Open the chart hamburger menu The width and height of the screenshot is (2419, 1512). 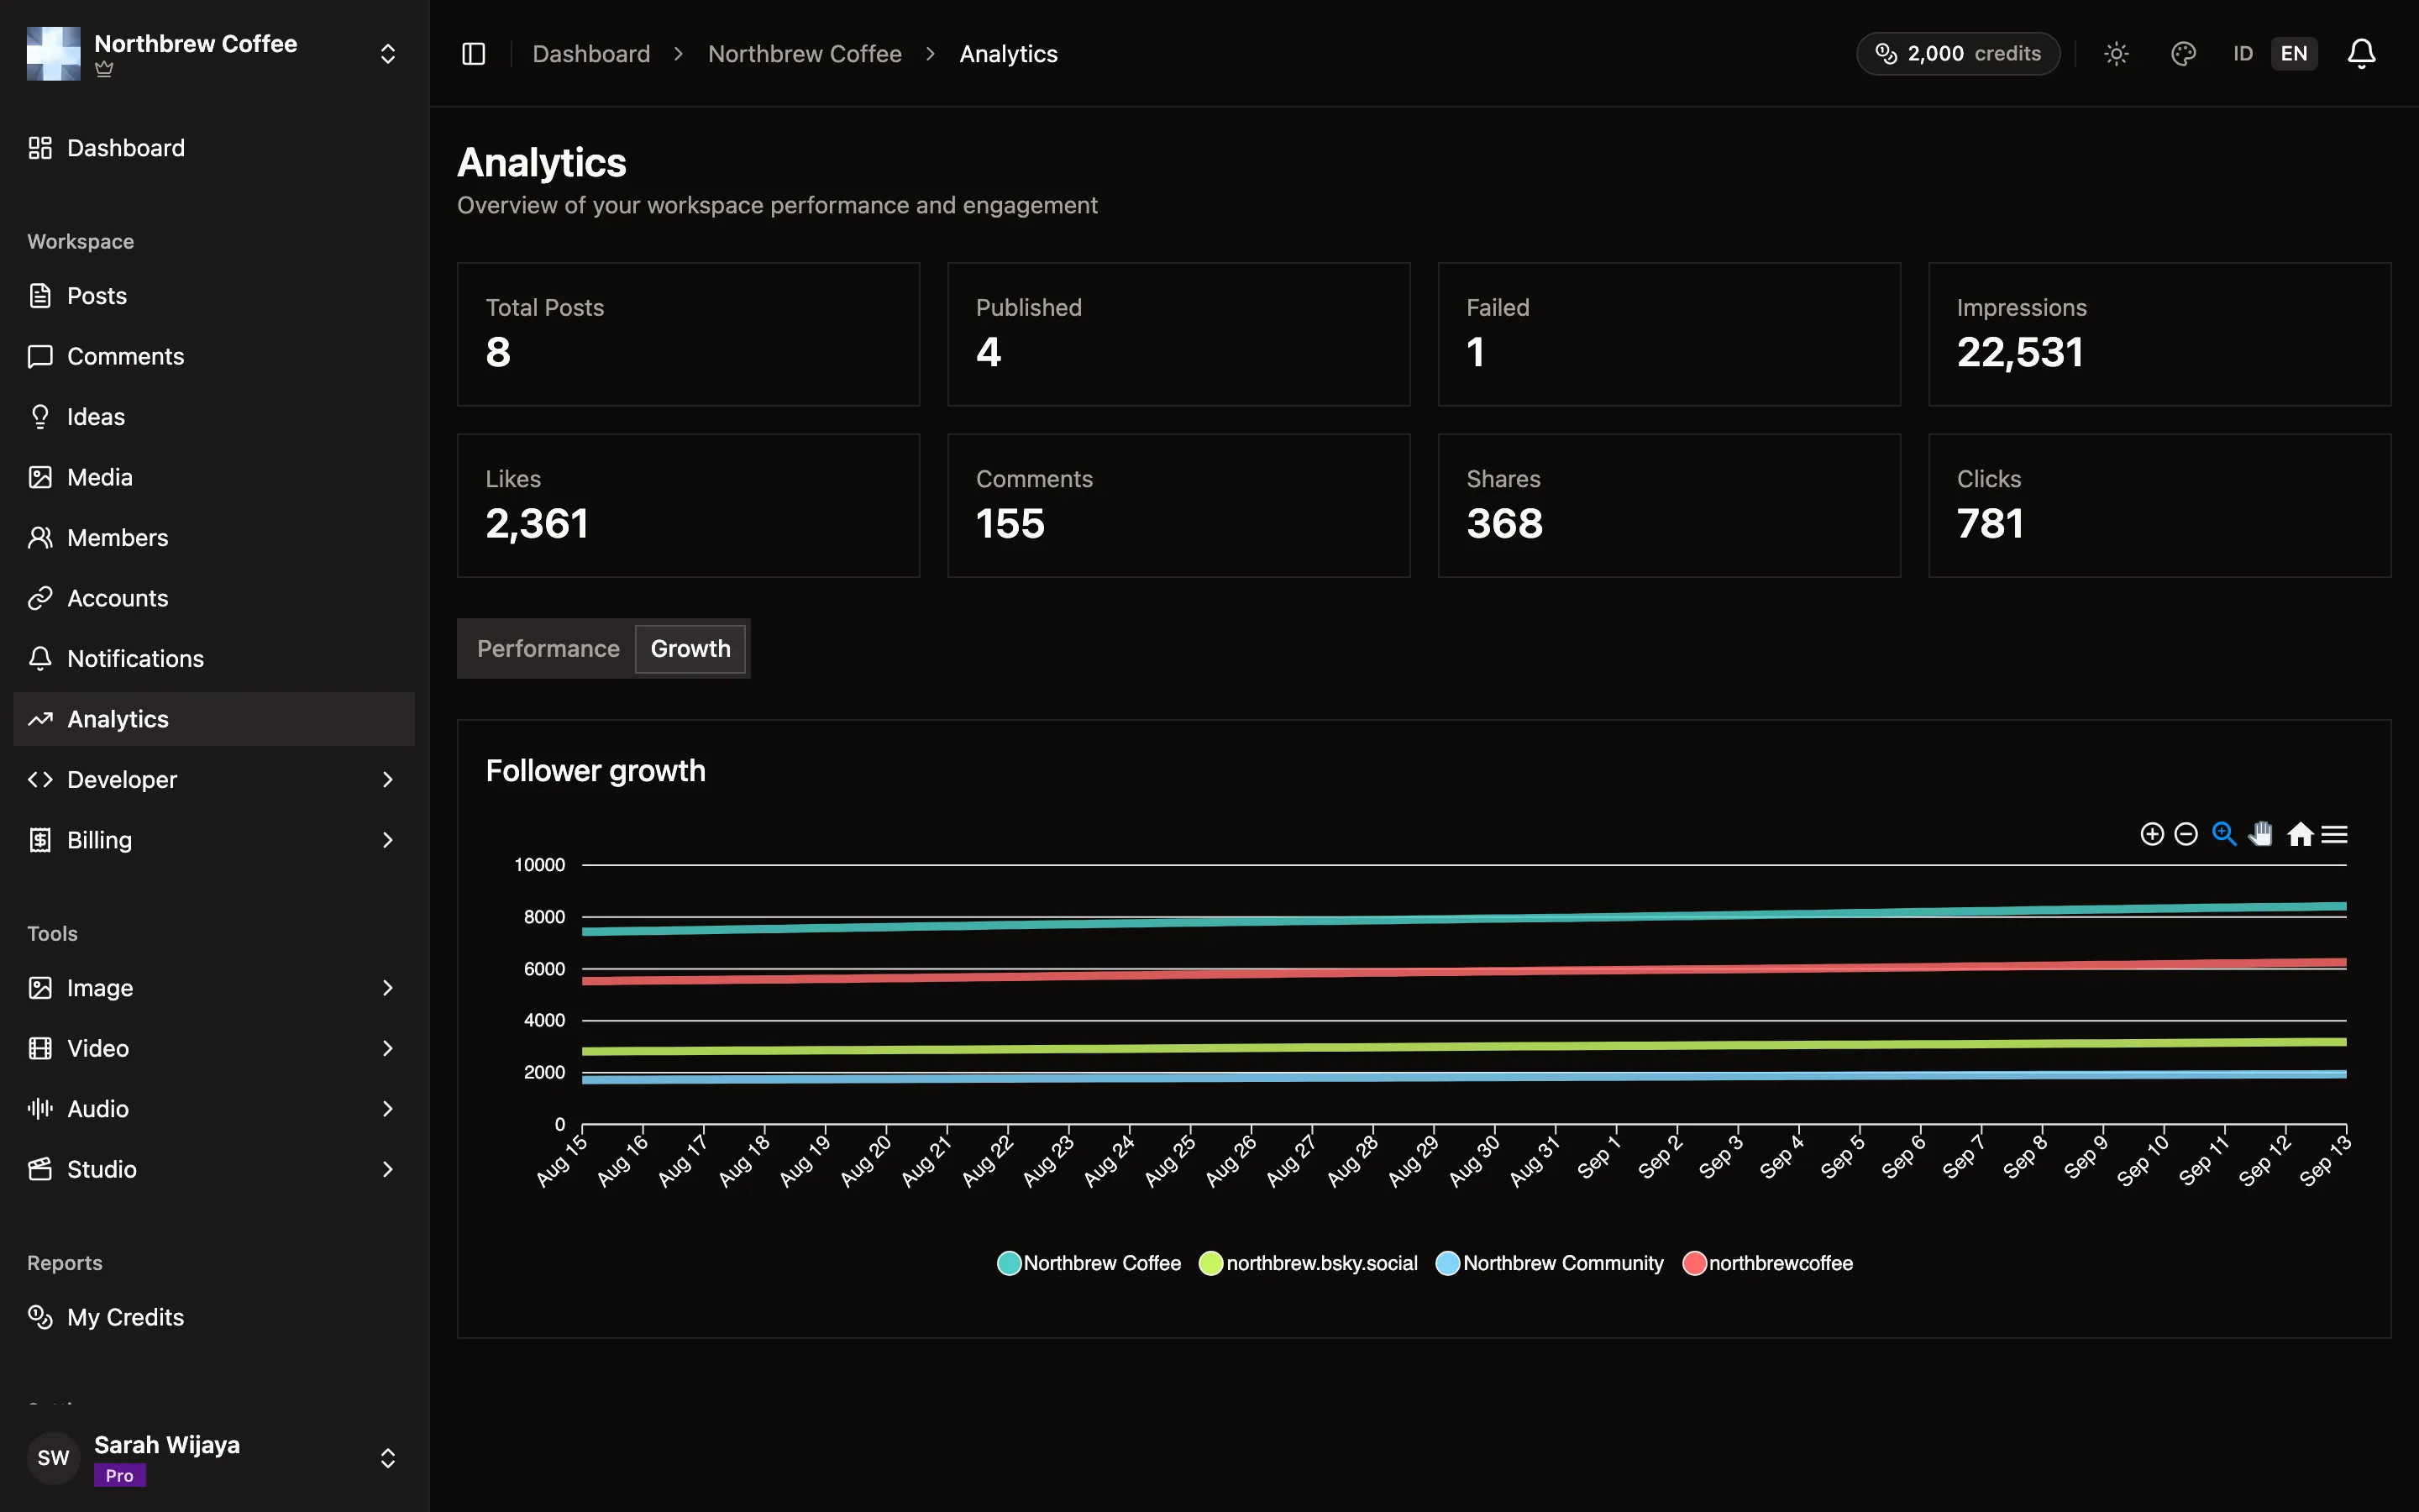2334,834
